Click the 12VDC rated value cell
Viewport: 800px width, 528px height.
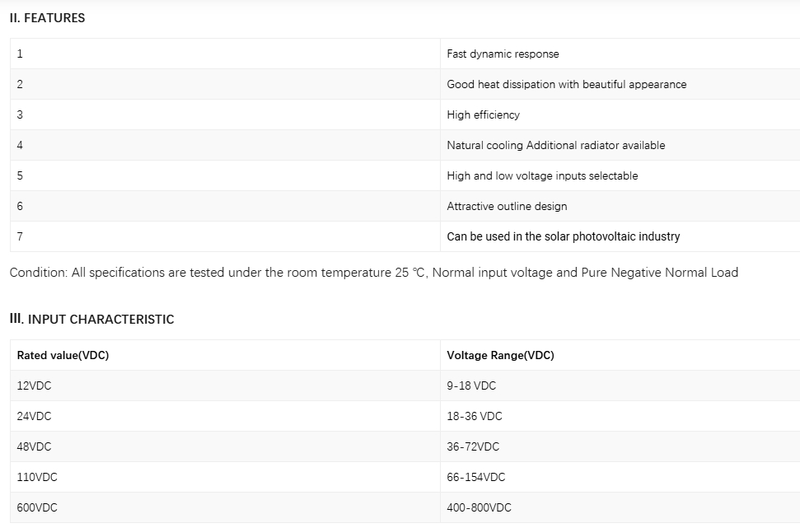(x=225, y=385)
